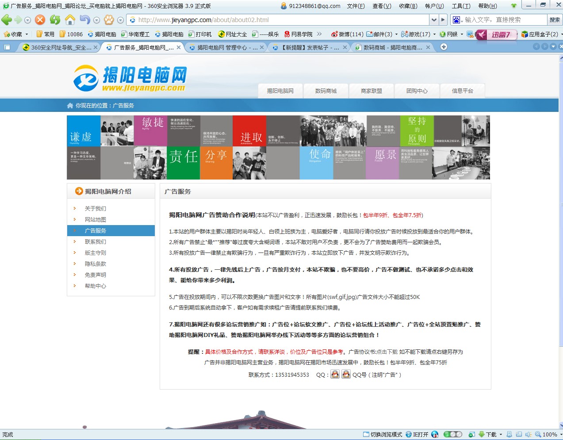Expand the paw icon dropdown arrow

(120, 20)
